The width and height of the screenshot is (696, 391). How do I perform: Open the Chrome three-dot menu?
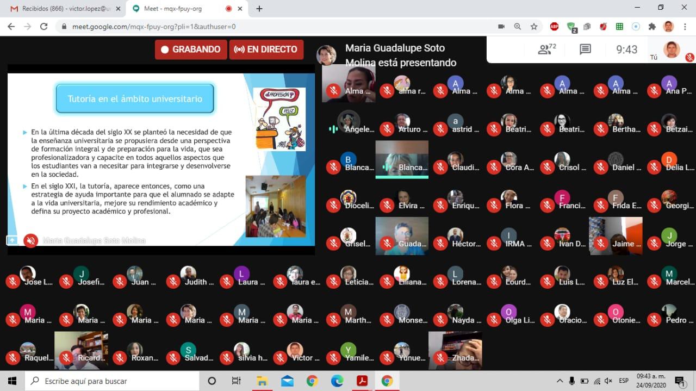tap(685, 26)
